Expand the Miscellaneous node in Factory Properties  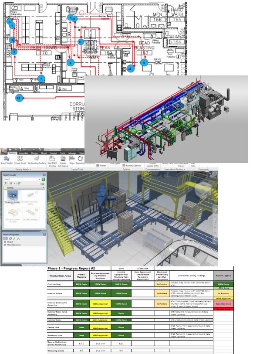coord(5,245)
